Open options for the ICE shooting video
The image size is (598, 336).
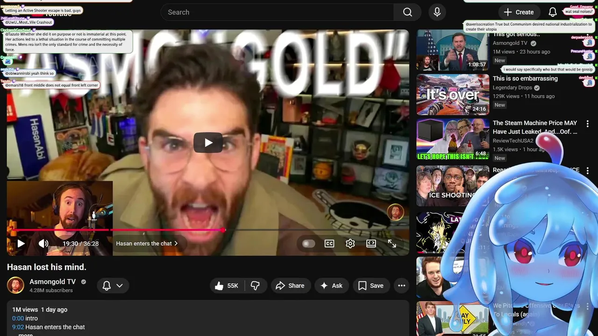click(588, 171)
